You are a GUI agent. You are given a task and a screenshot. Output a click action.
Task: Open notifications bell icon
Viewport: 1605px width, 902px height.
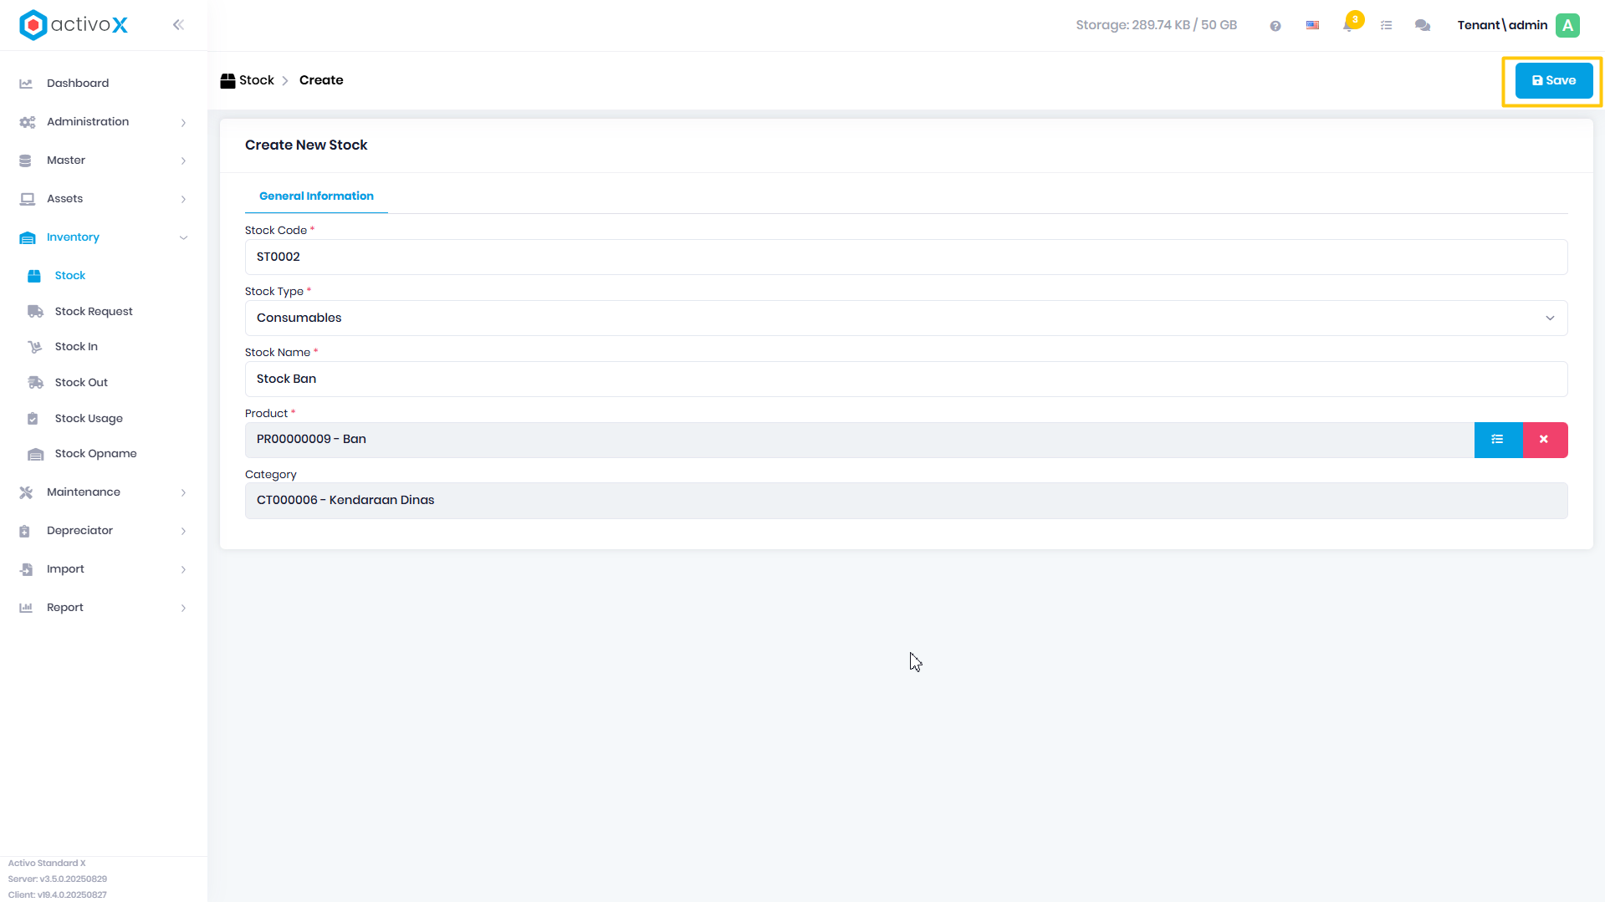[x=1348, y=25]
